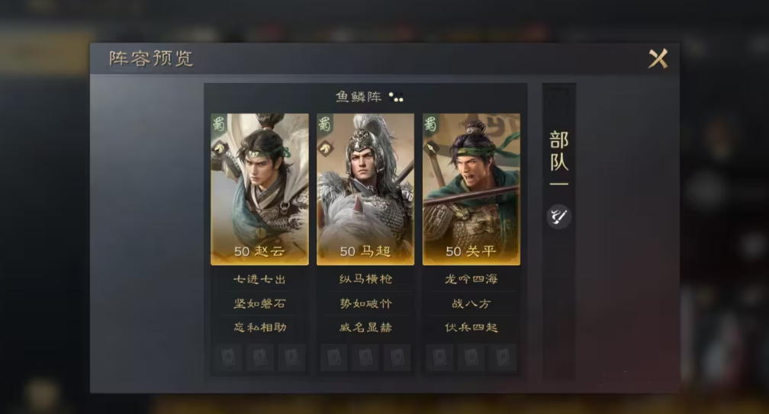This screenshot has height=414, width=769.
Task: Open the 伏兵四起 skill
Action: (471, 327)
